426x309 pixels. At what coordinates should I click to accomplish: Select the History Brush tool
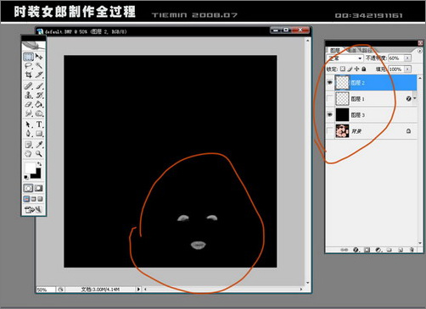pyautogui.click(x=39, y=95)
